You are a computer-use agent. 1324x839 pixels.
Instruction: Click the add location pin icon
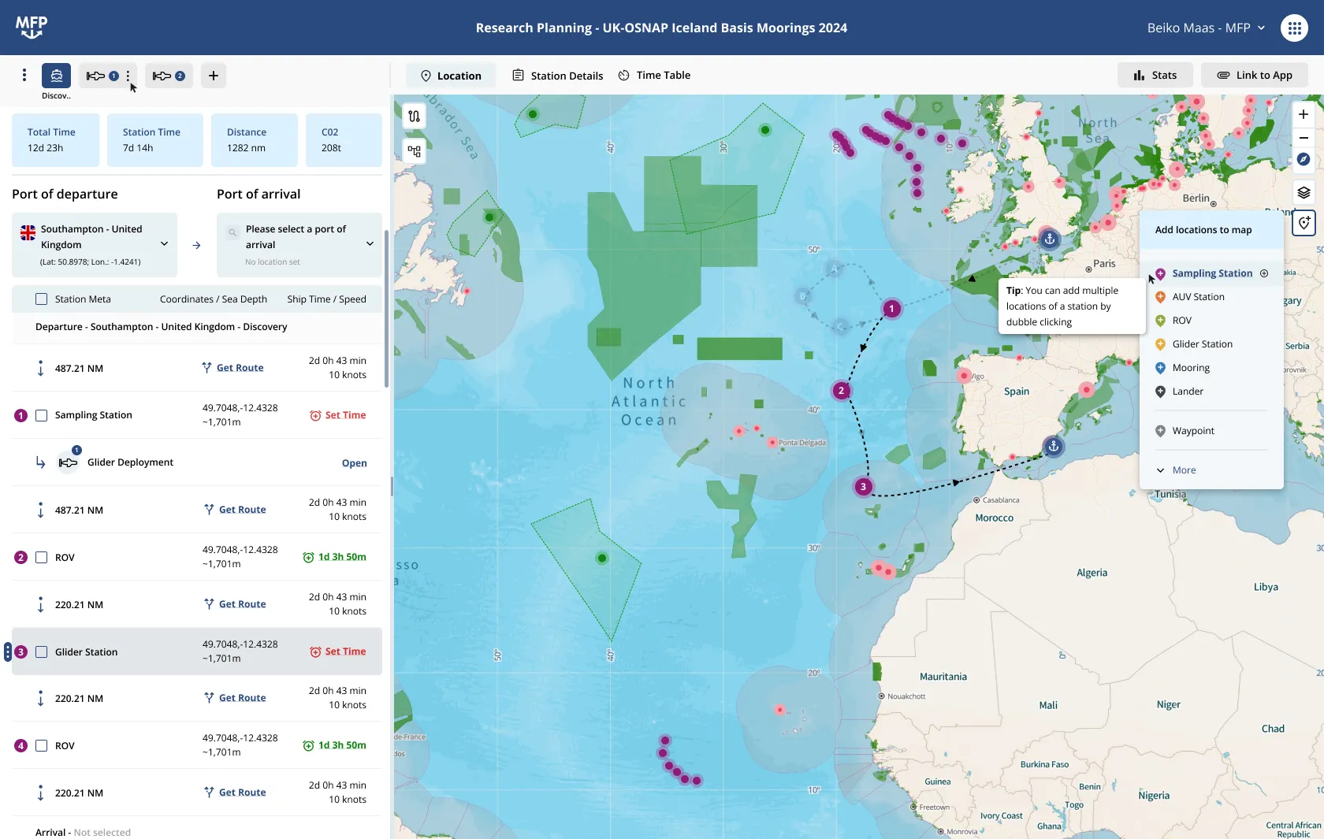1304,223
